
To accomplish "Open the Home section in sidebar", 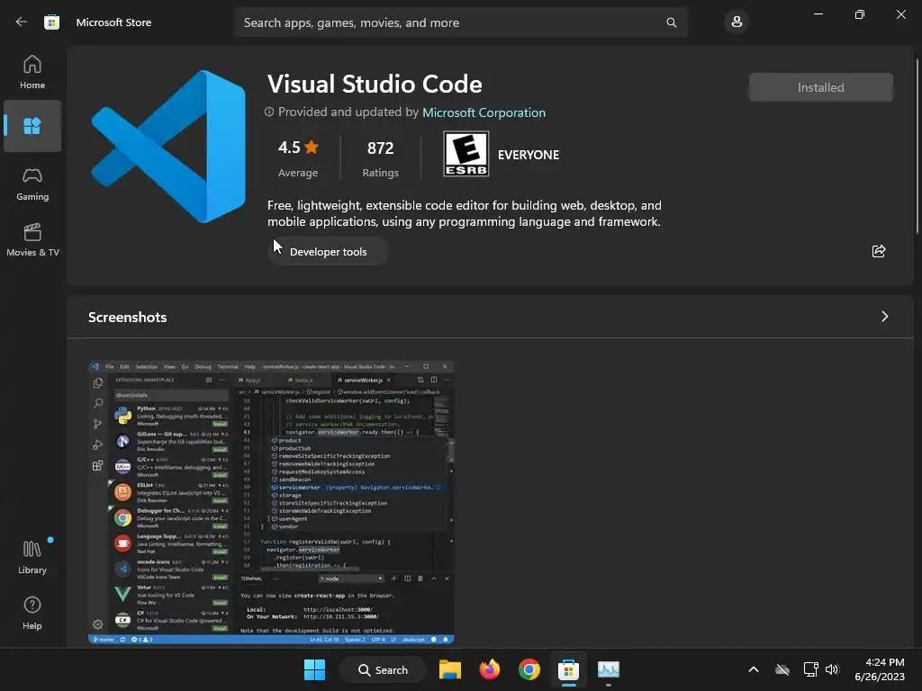I will pos(32,72).
